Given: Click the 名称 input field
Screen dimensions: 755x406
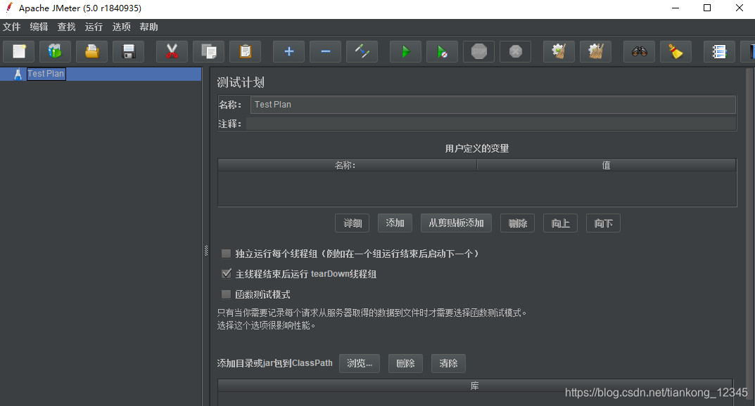Looking at the screenshot, I should pos(493,105).
